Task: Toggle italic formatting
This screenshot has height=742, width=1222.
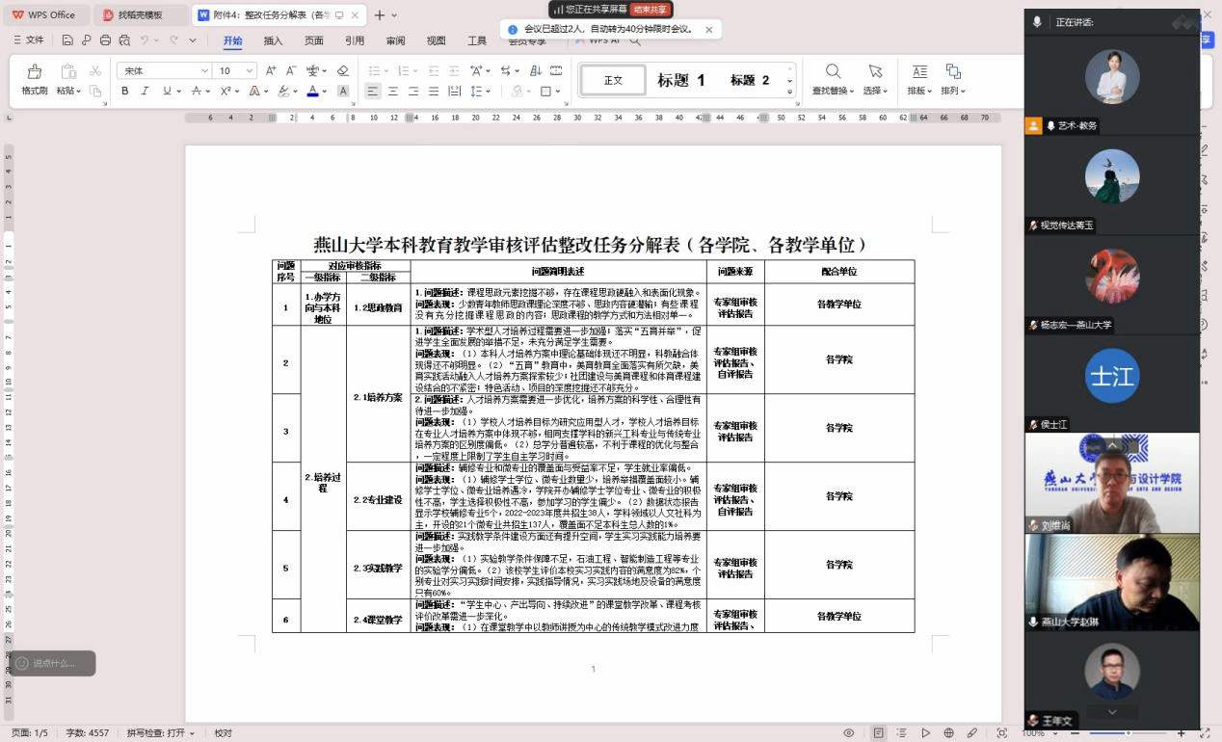Action: 146,92
